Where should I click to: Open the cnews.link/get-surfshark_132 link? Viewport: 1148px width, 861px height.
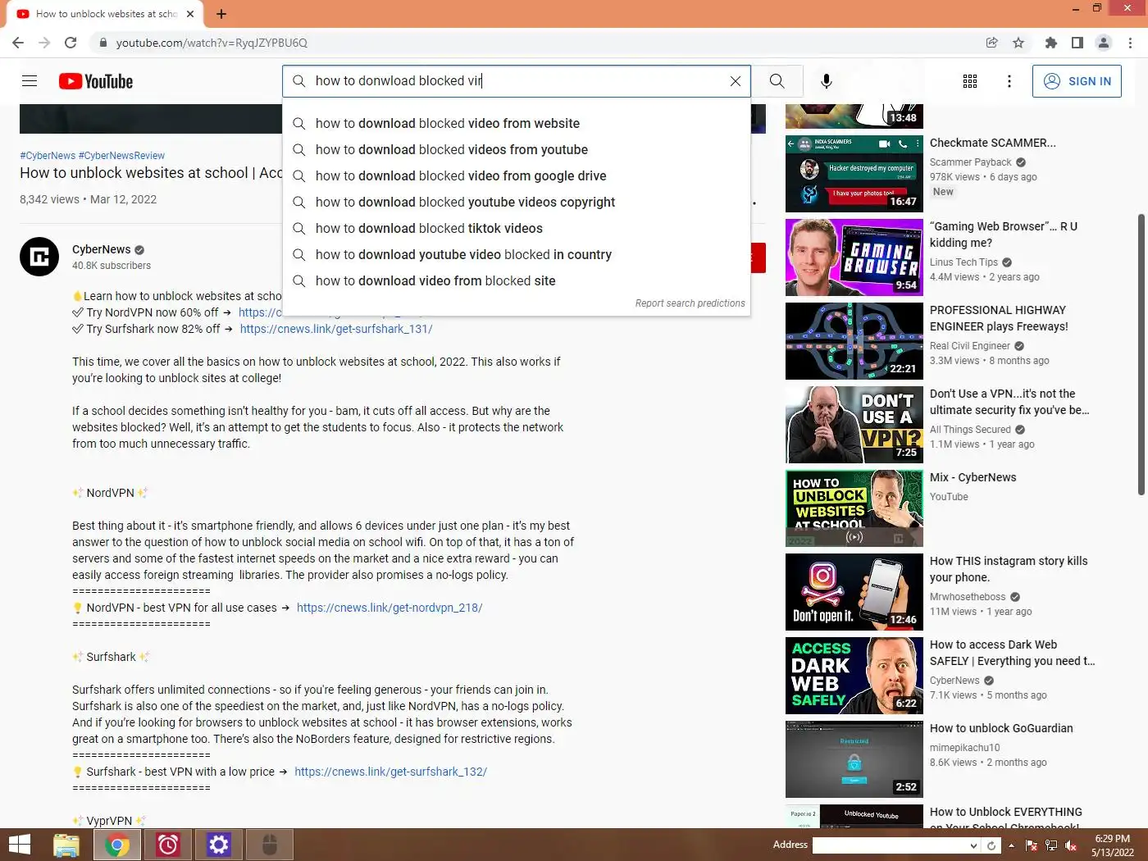pos(390,772)
